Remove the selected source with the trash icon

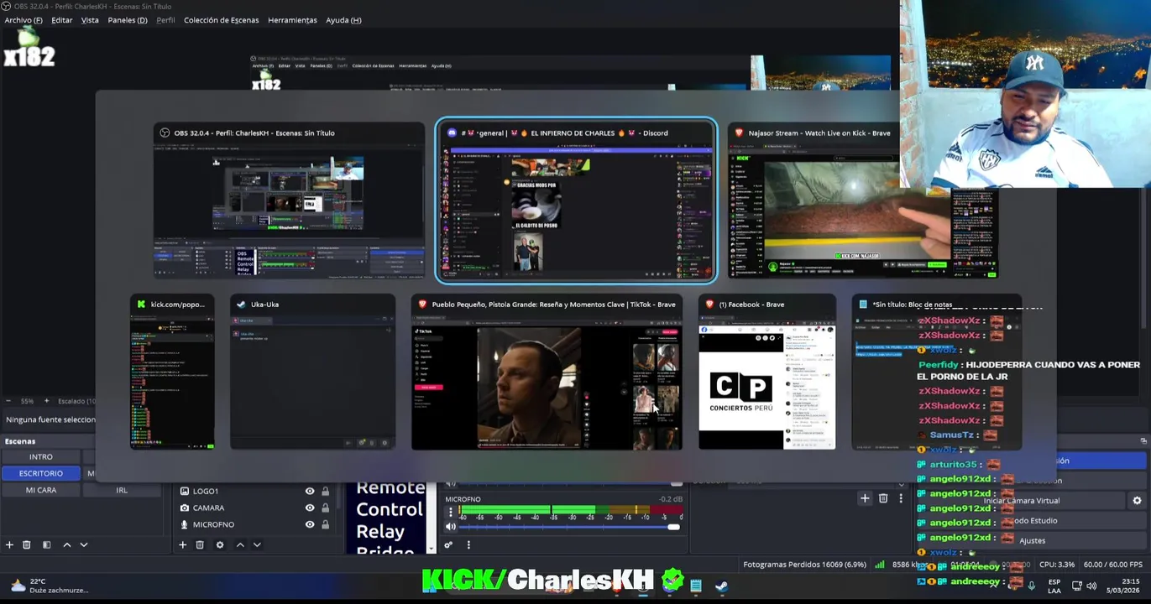[200, 544]
